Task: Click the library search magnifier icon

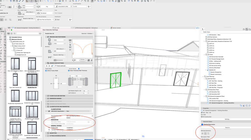Action: click(x=15, y=33)
